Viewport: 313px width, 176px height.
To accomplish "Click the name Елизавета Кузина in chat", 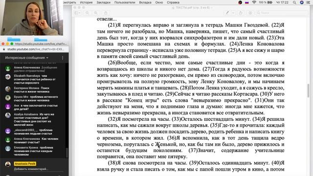I will pos(26,148).
